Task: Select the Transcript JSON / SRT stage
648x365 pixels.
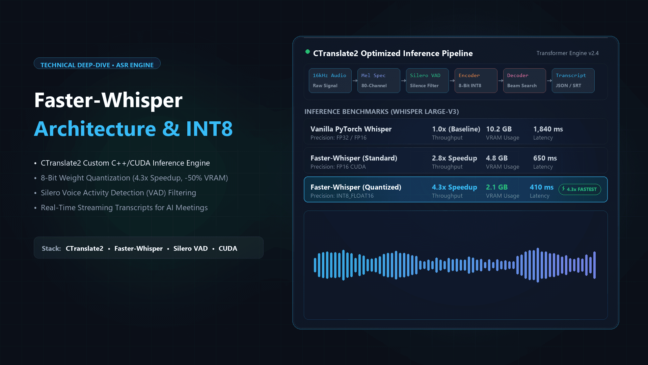Action: coord(573,80)
